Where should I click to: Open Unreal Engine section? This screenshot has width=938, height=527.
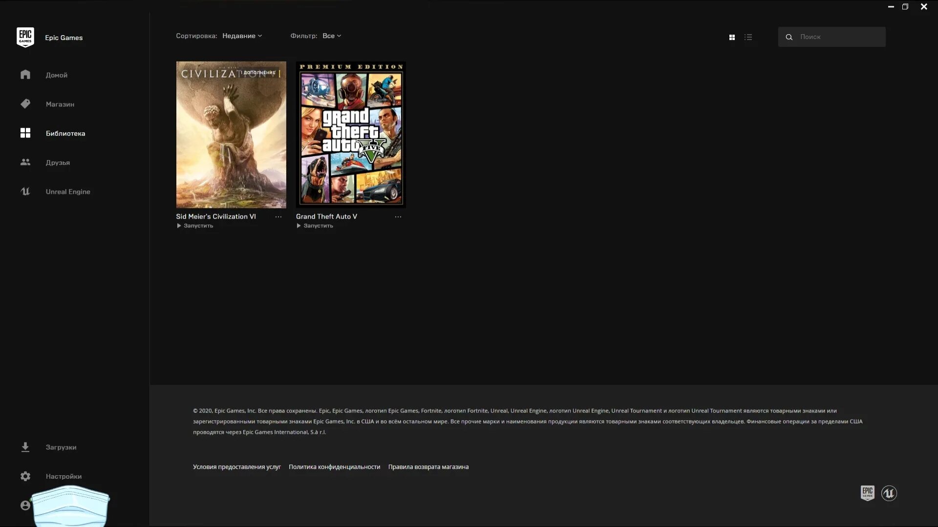(x=68, y=192)
